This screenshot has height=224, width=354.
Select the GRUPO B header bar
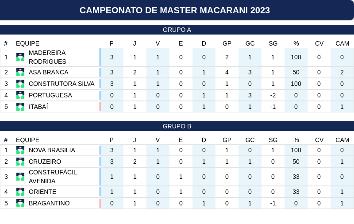[x=177, y=126]
